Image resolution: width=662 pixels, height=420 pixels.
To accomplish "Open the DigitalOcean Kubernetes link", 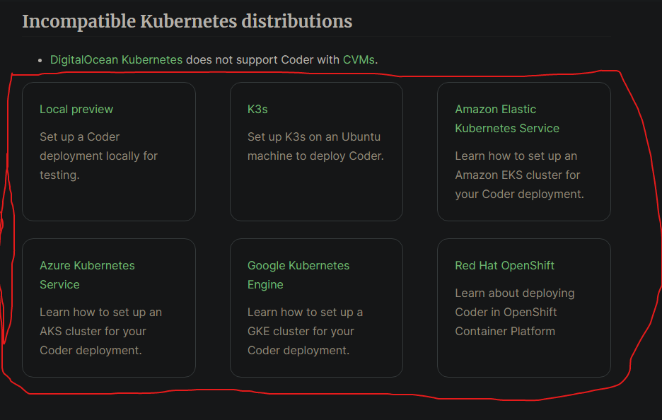I will point(116,59).
